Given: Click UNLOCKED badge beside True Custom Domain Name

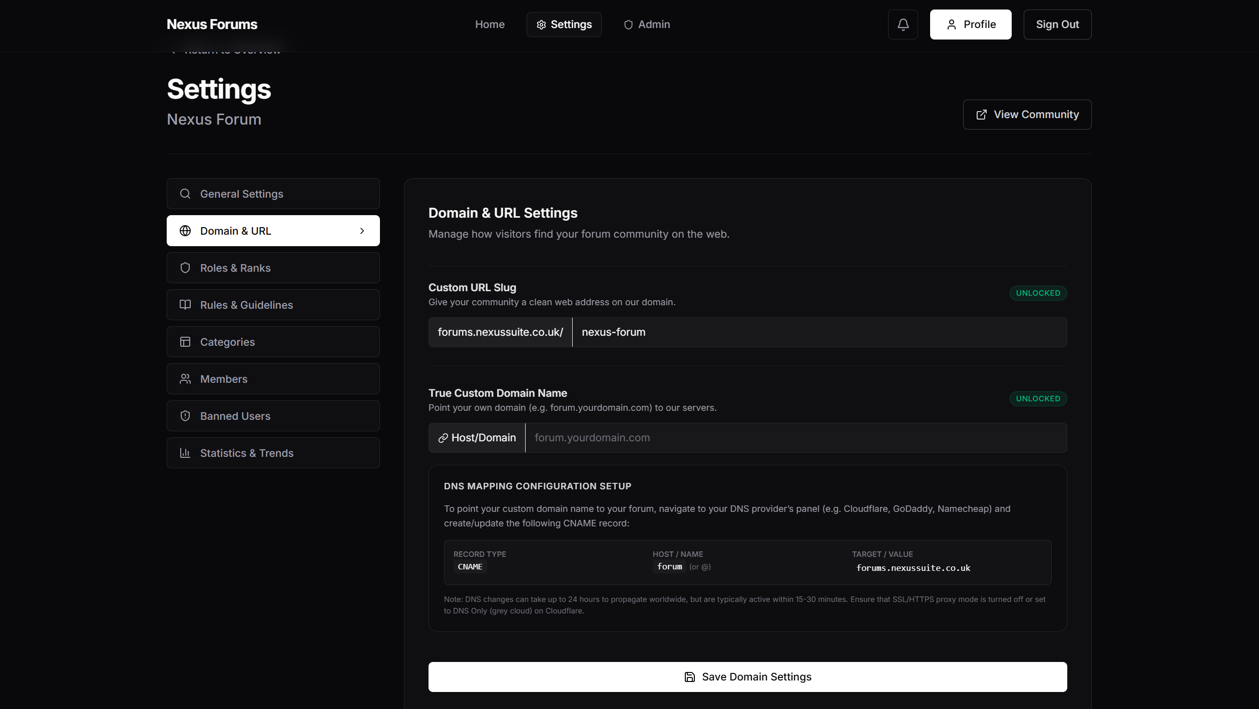Looking at the screenshot, I should pyautogui.click(x=1038, y=399).
